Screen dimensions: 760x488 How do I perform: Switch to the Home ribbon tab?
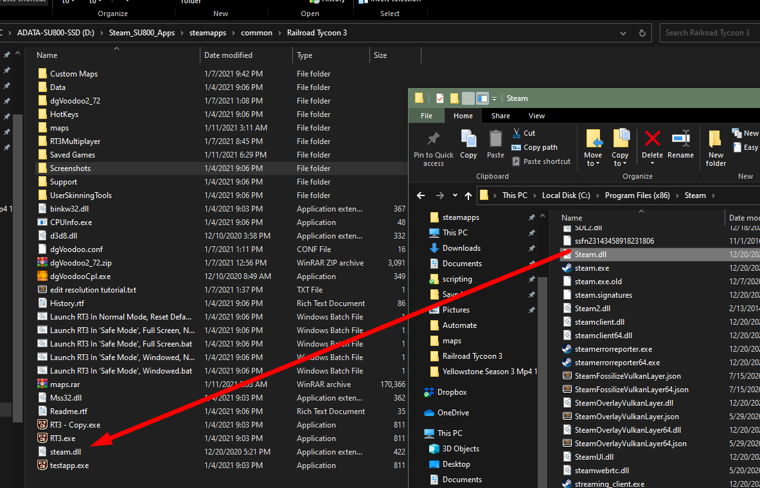coord(463,116)
